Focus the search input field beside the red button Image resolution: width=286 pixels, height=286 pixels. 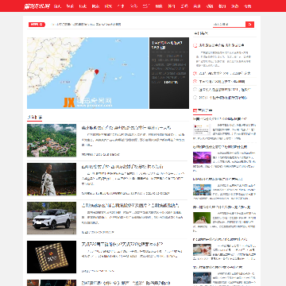pos(230,25)
